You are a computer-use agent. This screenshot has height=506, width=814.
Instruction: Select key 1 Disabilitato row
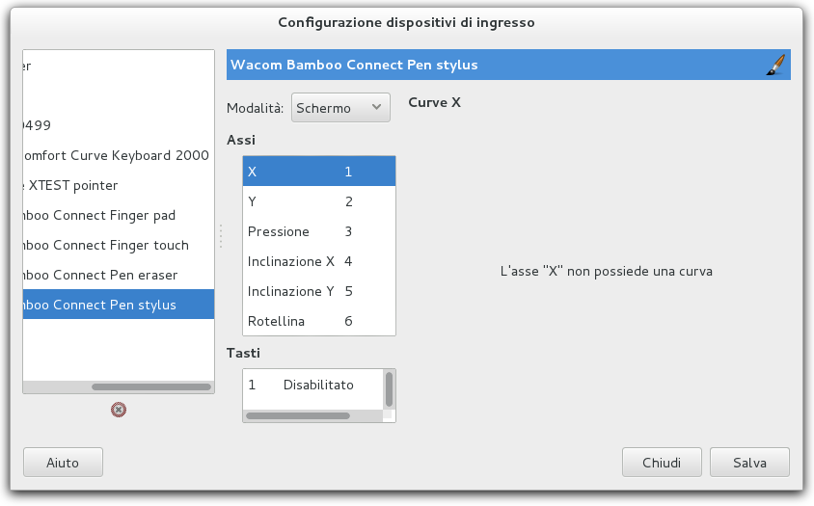[x=313, y=385]
